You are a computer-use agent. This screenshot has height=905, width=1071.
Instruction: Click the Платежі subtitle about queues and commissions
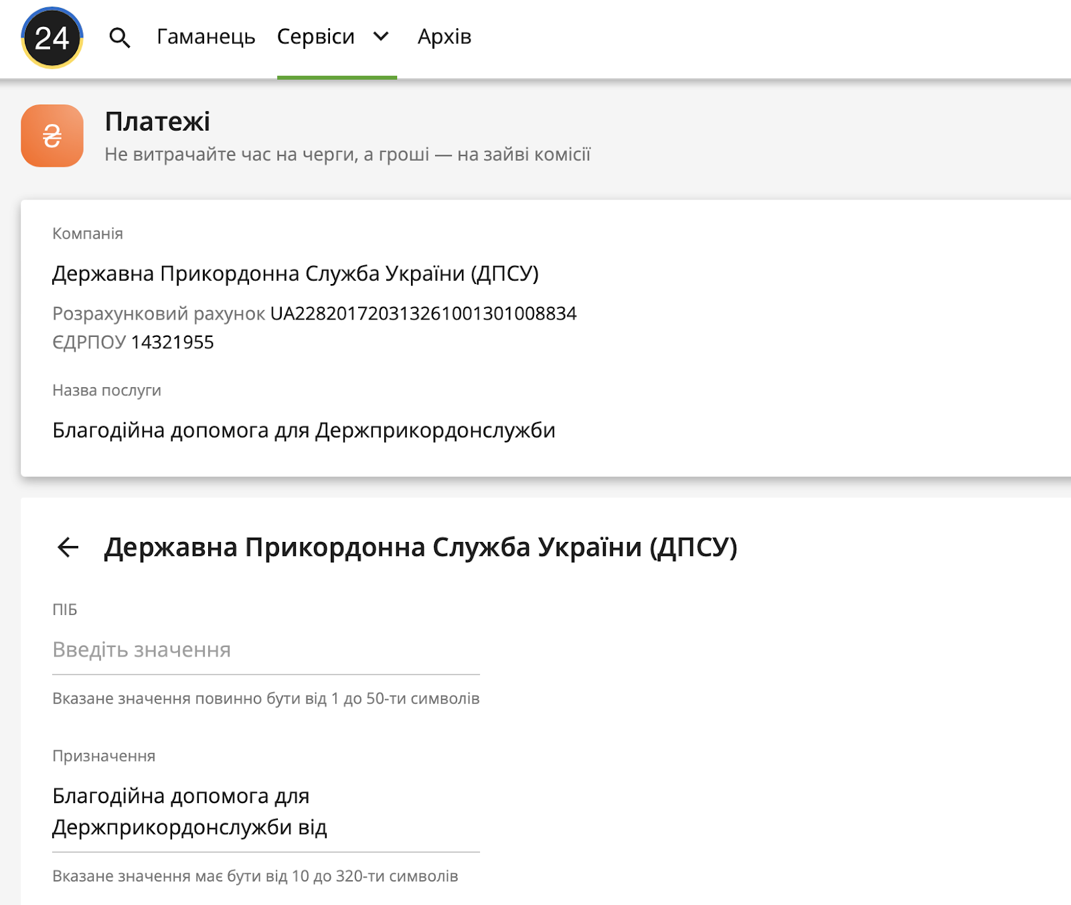tap(348, 155)
